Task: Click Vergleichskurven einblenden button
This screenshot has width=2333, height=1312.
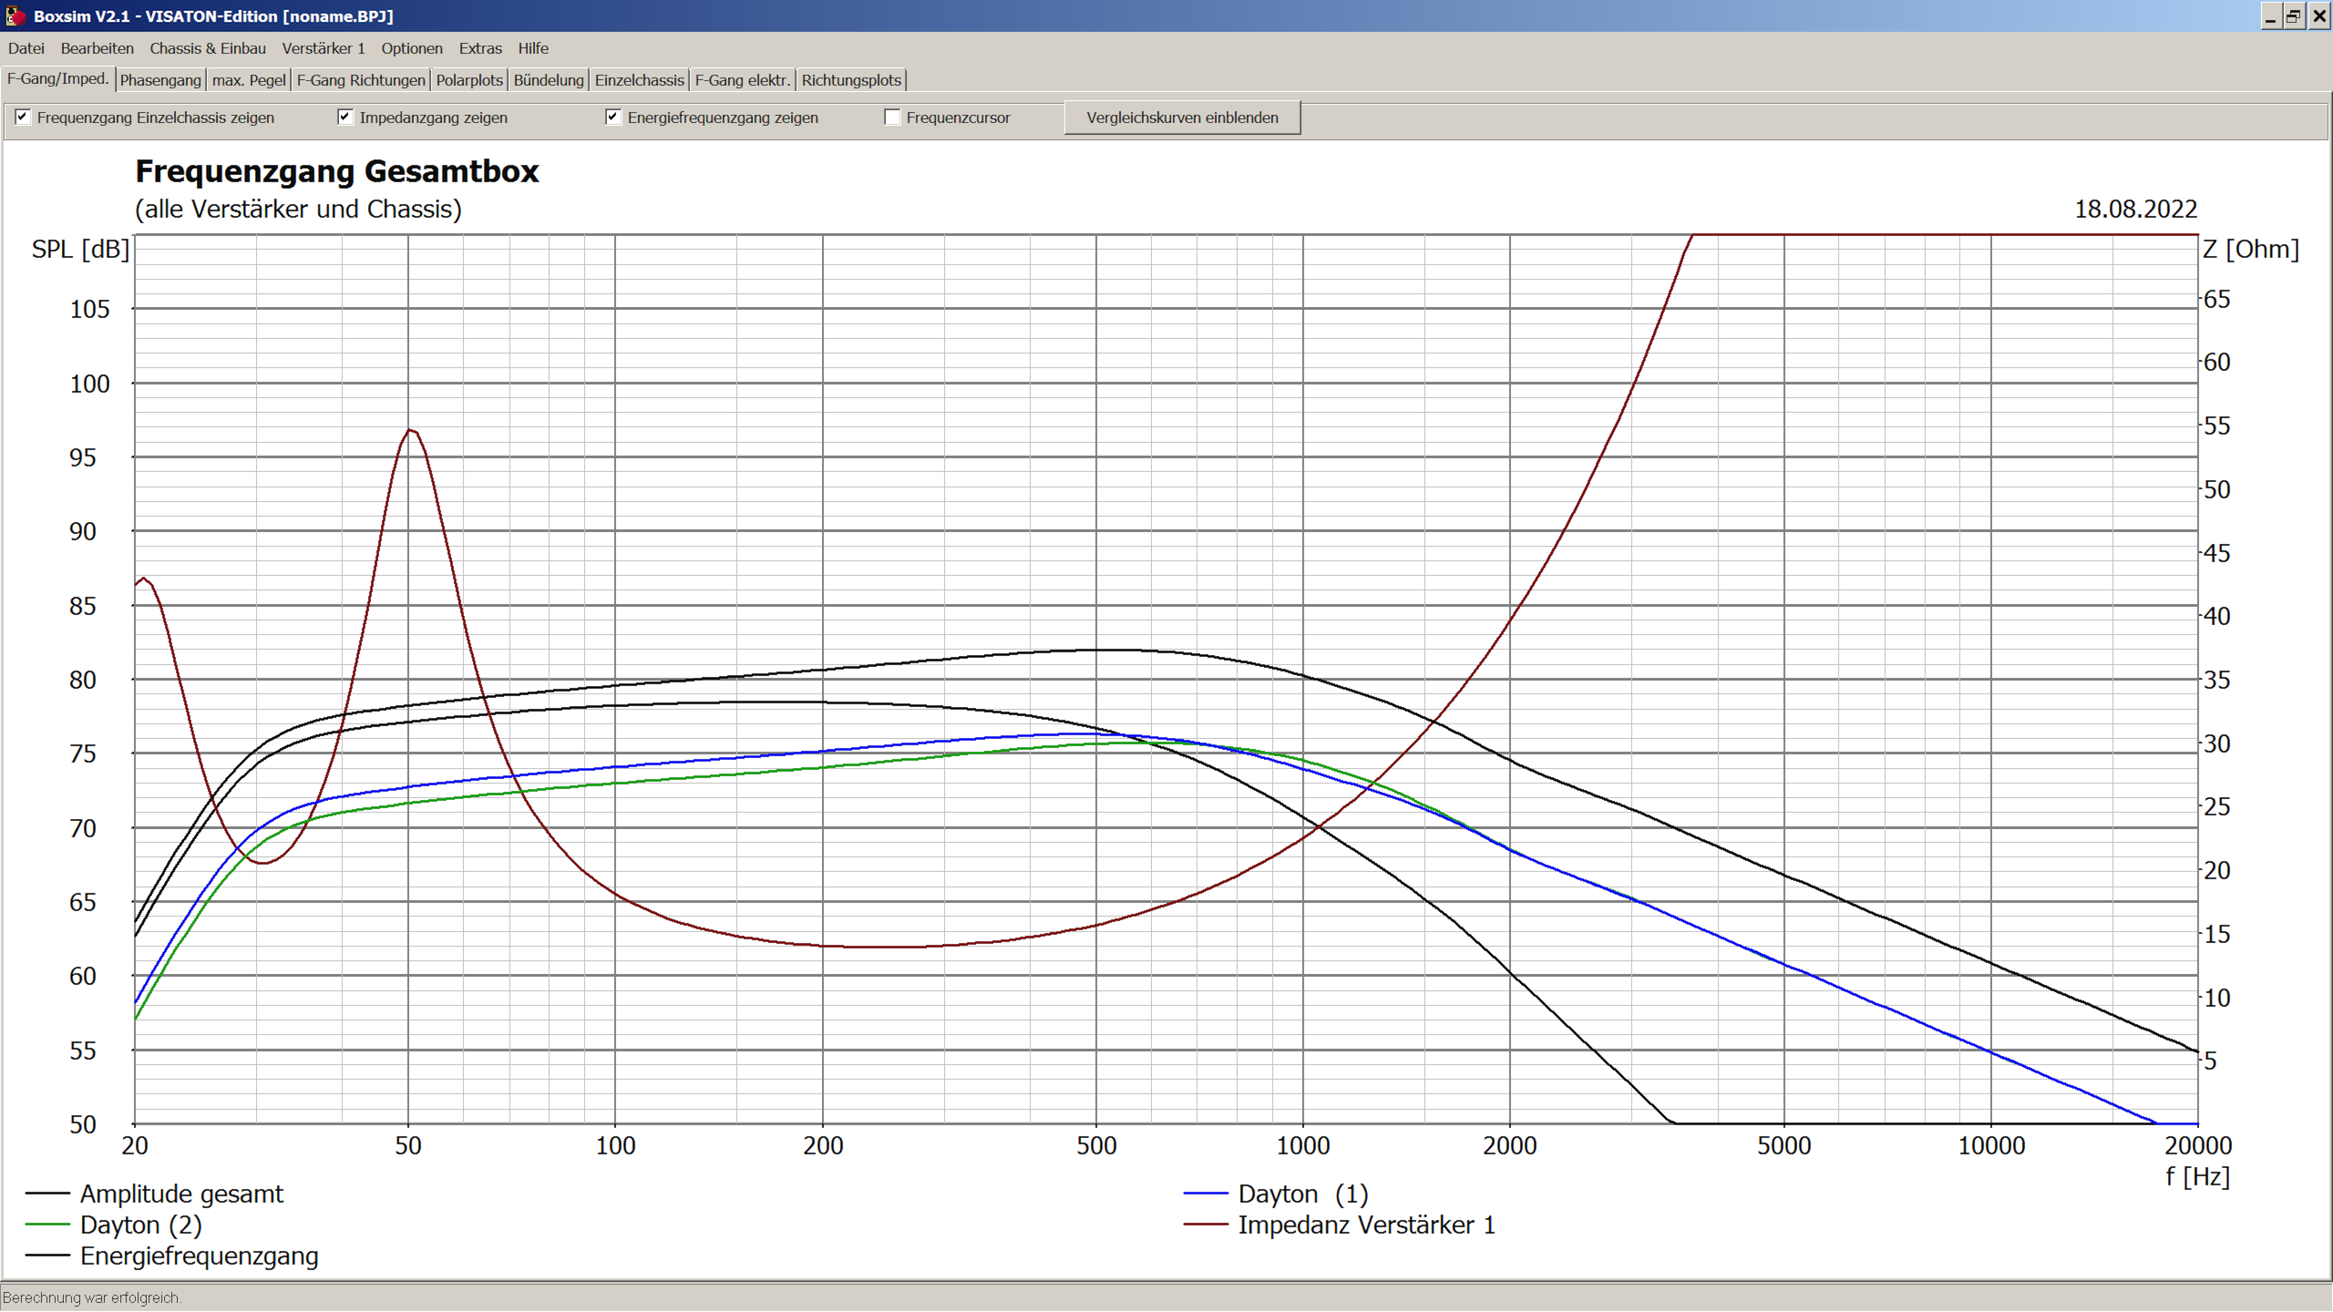Action: pyautogui.click(x=1182, y=118)
